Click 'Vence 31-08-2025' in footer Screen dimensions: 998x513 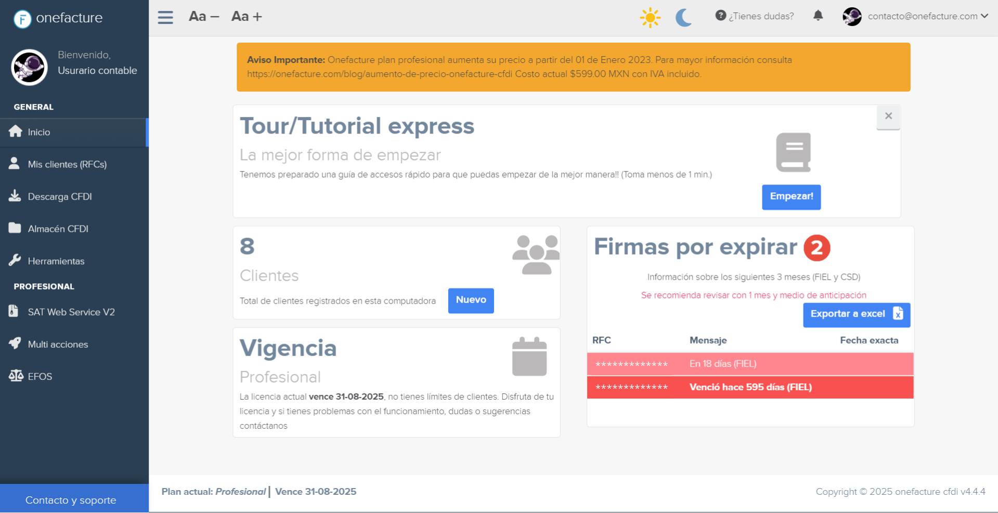(316, 492)
